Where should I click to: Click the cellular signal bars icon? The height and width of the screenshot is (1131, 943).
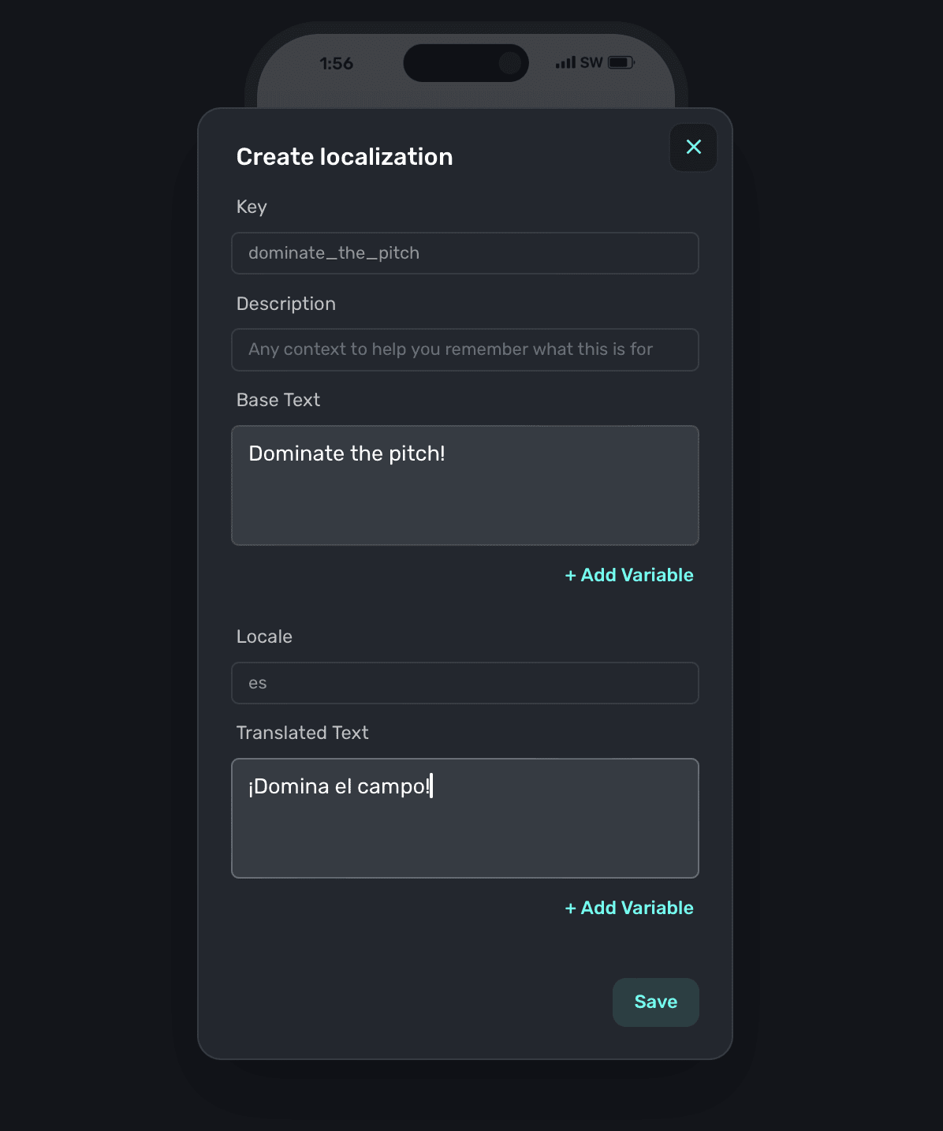(565, 62)
